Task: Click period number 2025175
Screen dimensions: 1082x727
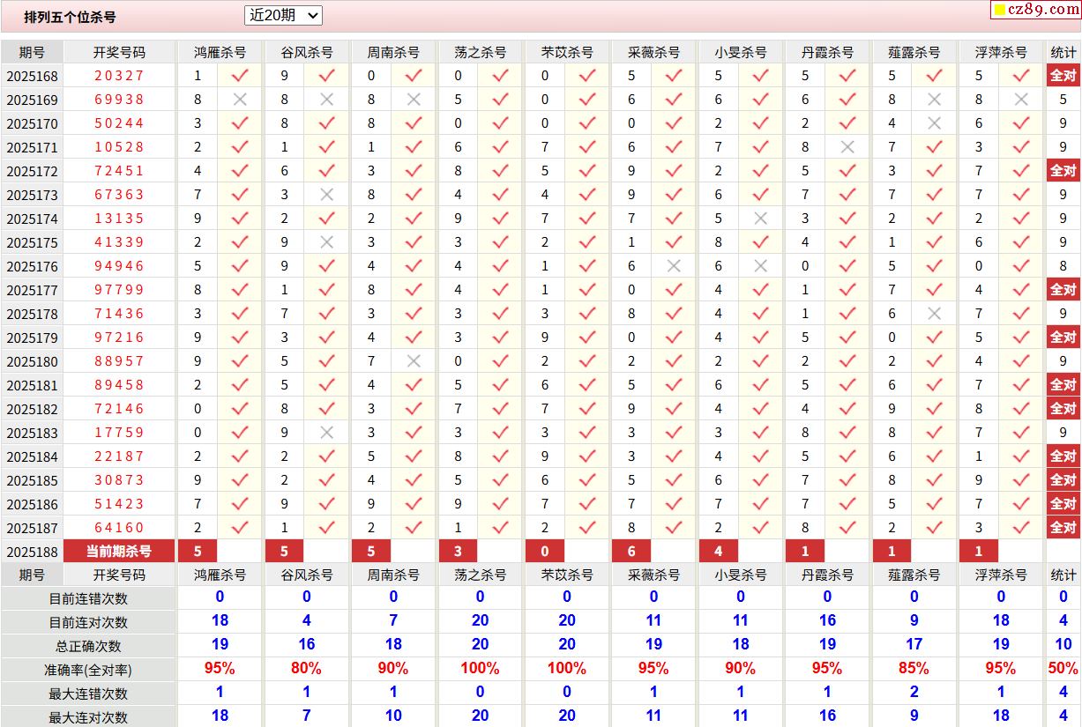Action: (32, 243)
